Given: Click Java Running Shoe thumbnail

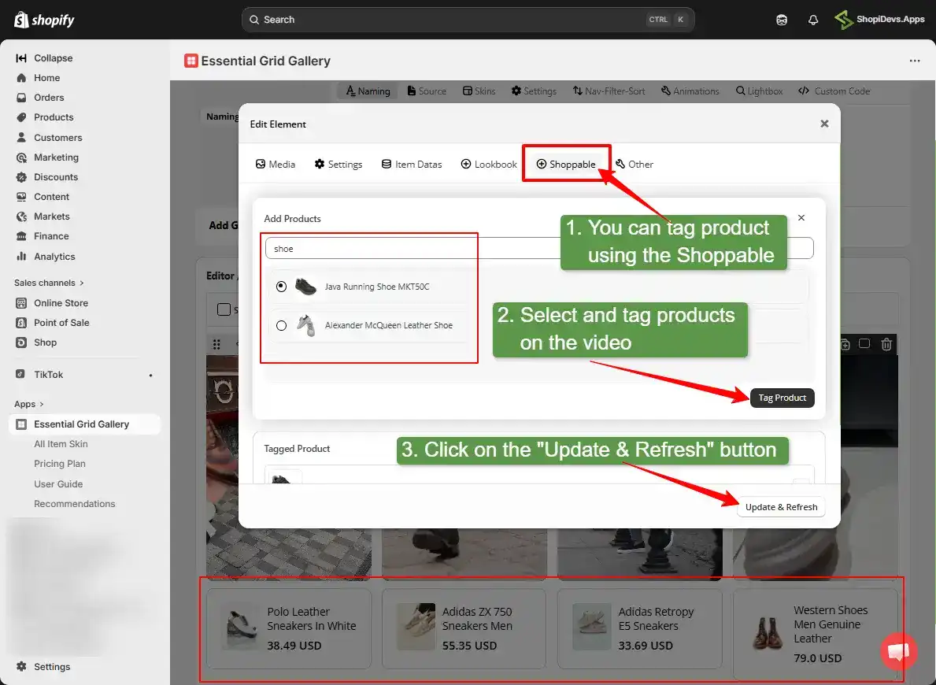Looking at the screenshot, I should [x=305, y=287].
